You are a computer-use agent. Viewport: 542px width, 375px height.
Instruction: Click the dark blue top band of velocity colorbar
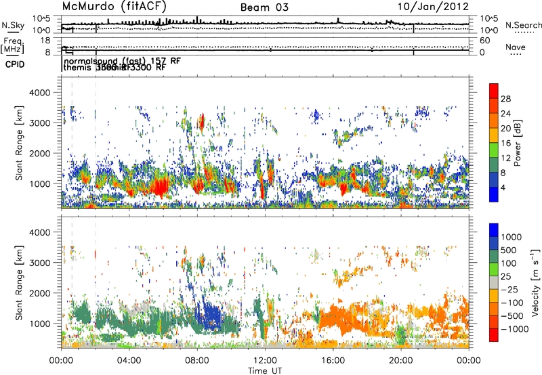pyautogui.click(x=494, y=230)
